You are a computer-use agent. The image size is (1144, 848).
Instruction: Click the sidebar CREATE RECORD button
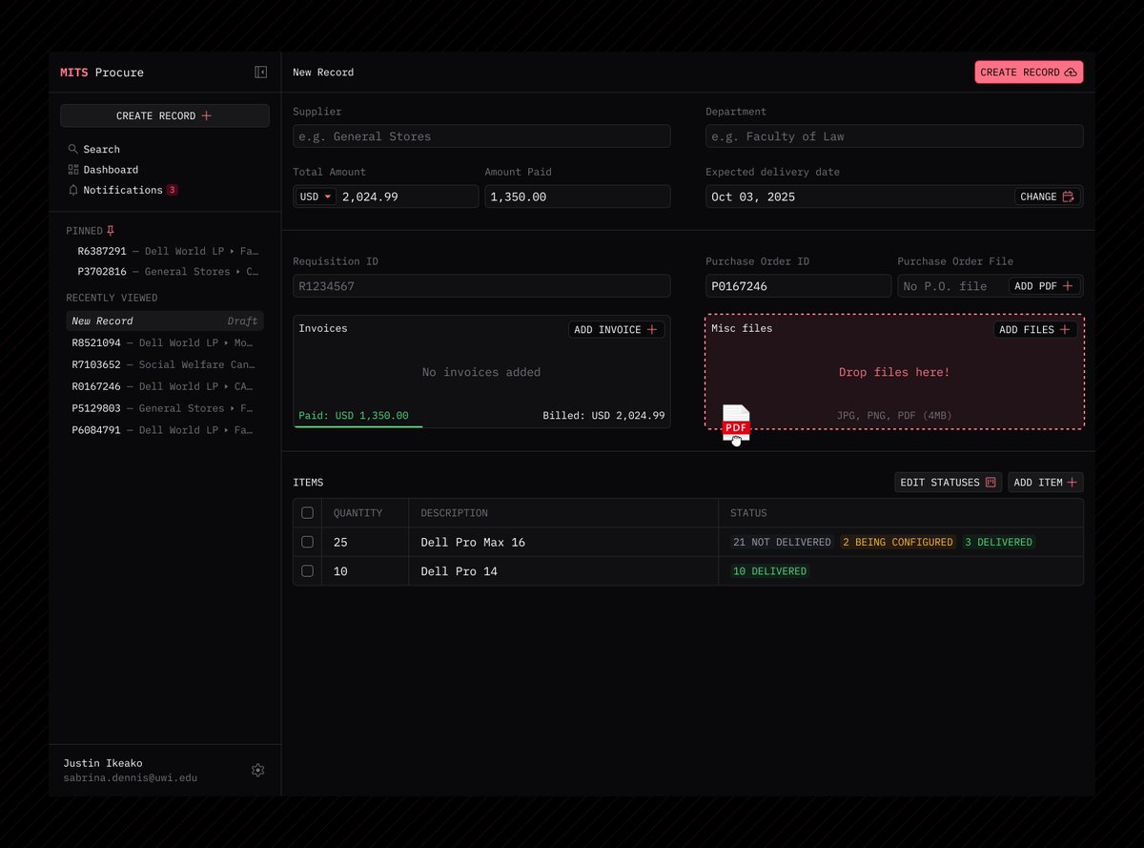point(165,116)
